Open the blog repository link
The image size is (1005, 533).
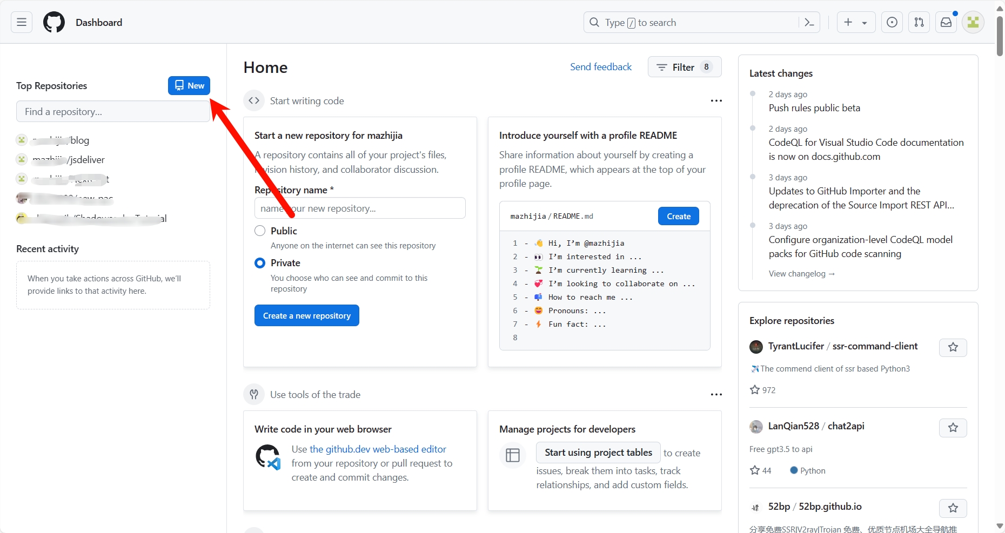pos(61,140)
